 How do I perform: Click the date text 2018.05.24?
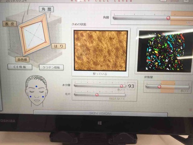[16, 1]
